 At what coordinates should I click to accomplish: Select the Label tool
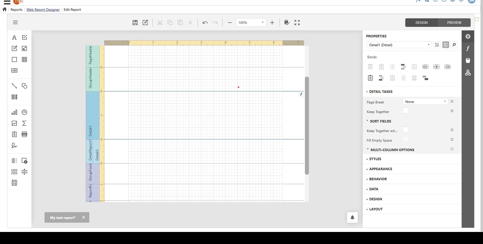[x=14, y=37]
